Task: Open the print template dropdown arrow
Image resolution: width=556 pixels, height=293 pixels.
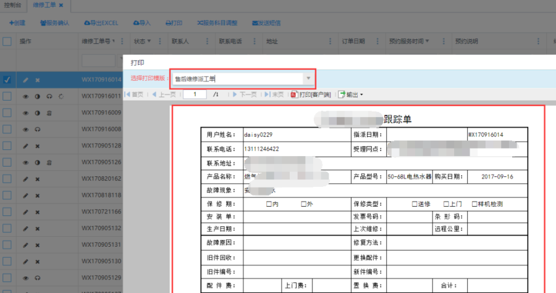Action: click(x=308, y=78)
